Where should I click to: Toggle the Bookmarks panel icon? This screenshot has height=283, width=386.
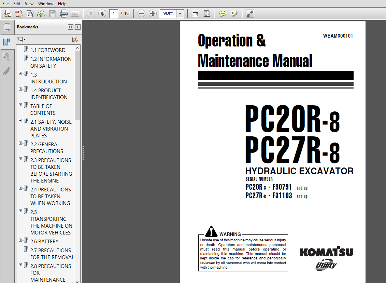point(6,42)
